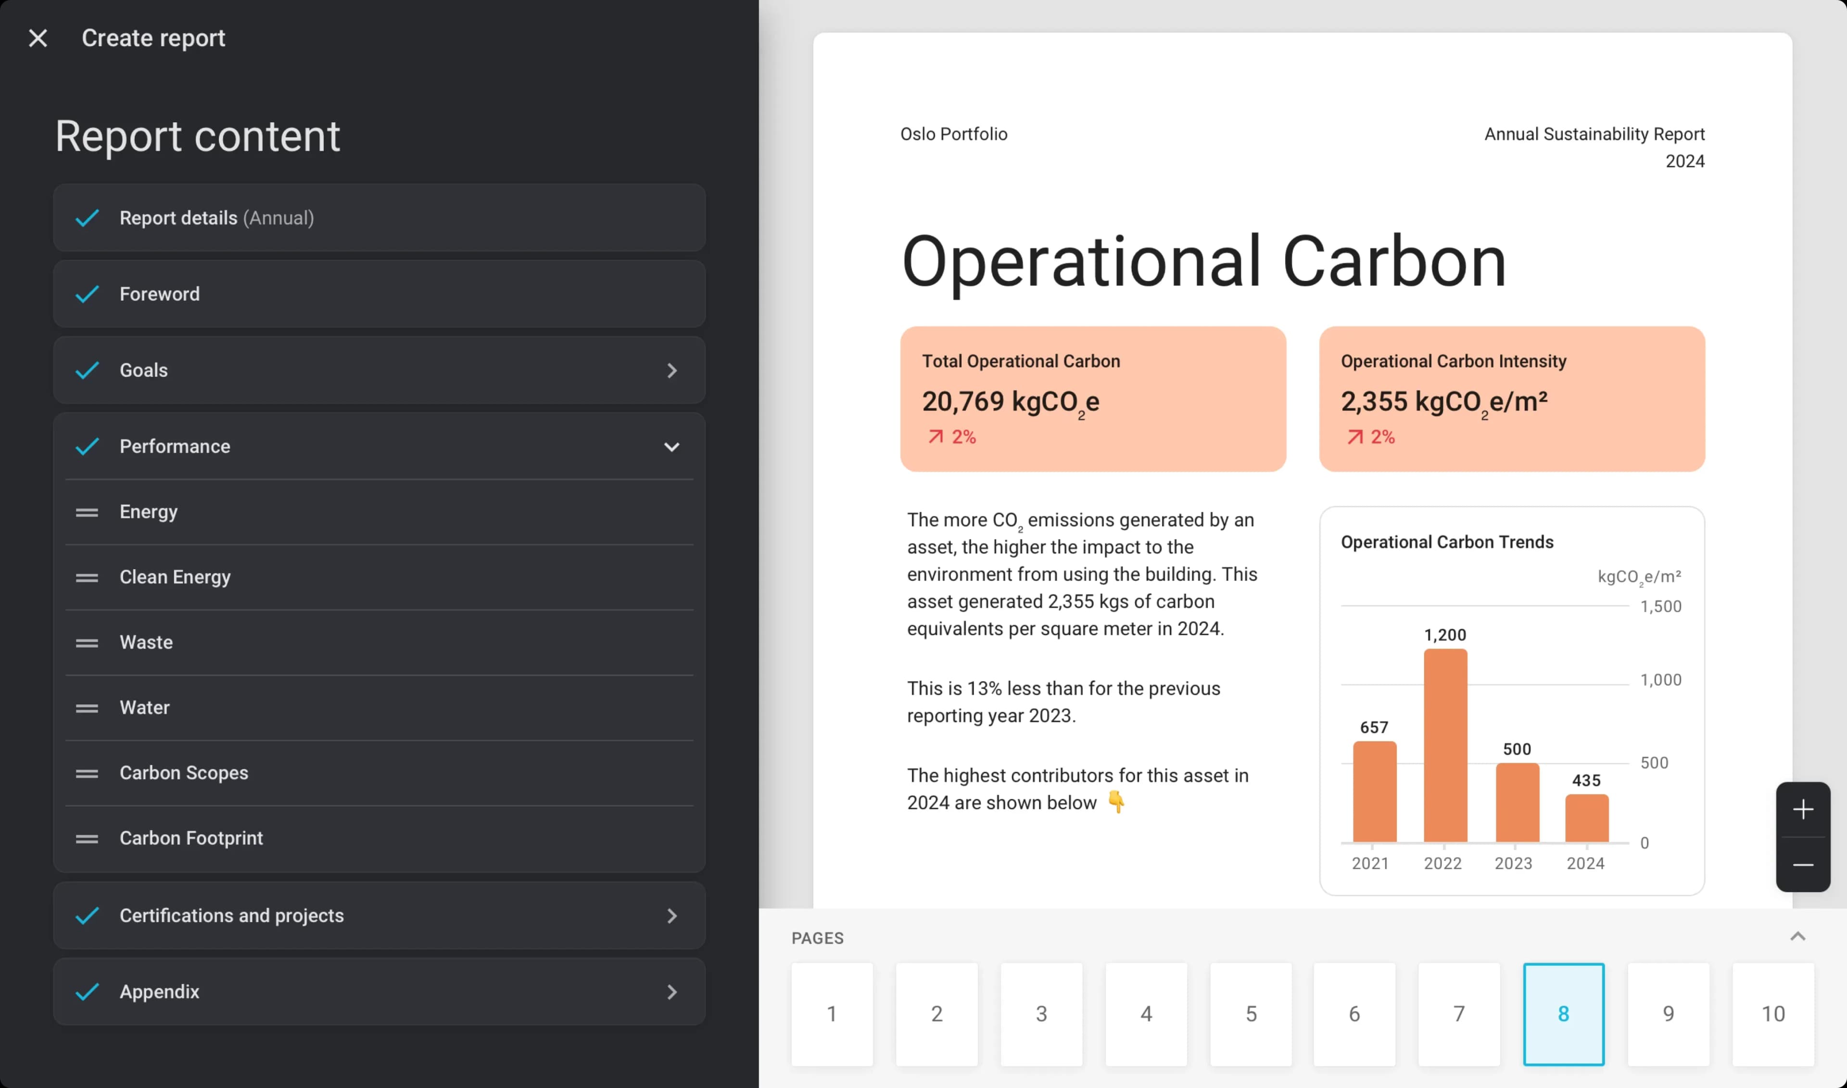This screenshot has height=1088, width=1847.
Task: Go to page 1 thumbnail
Action: pyautogui.click(x=832, y=1015)
